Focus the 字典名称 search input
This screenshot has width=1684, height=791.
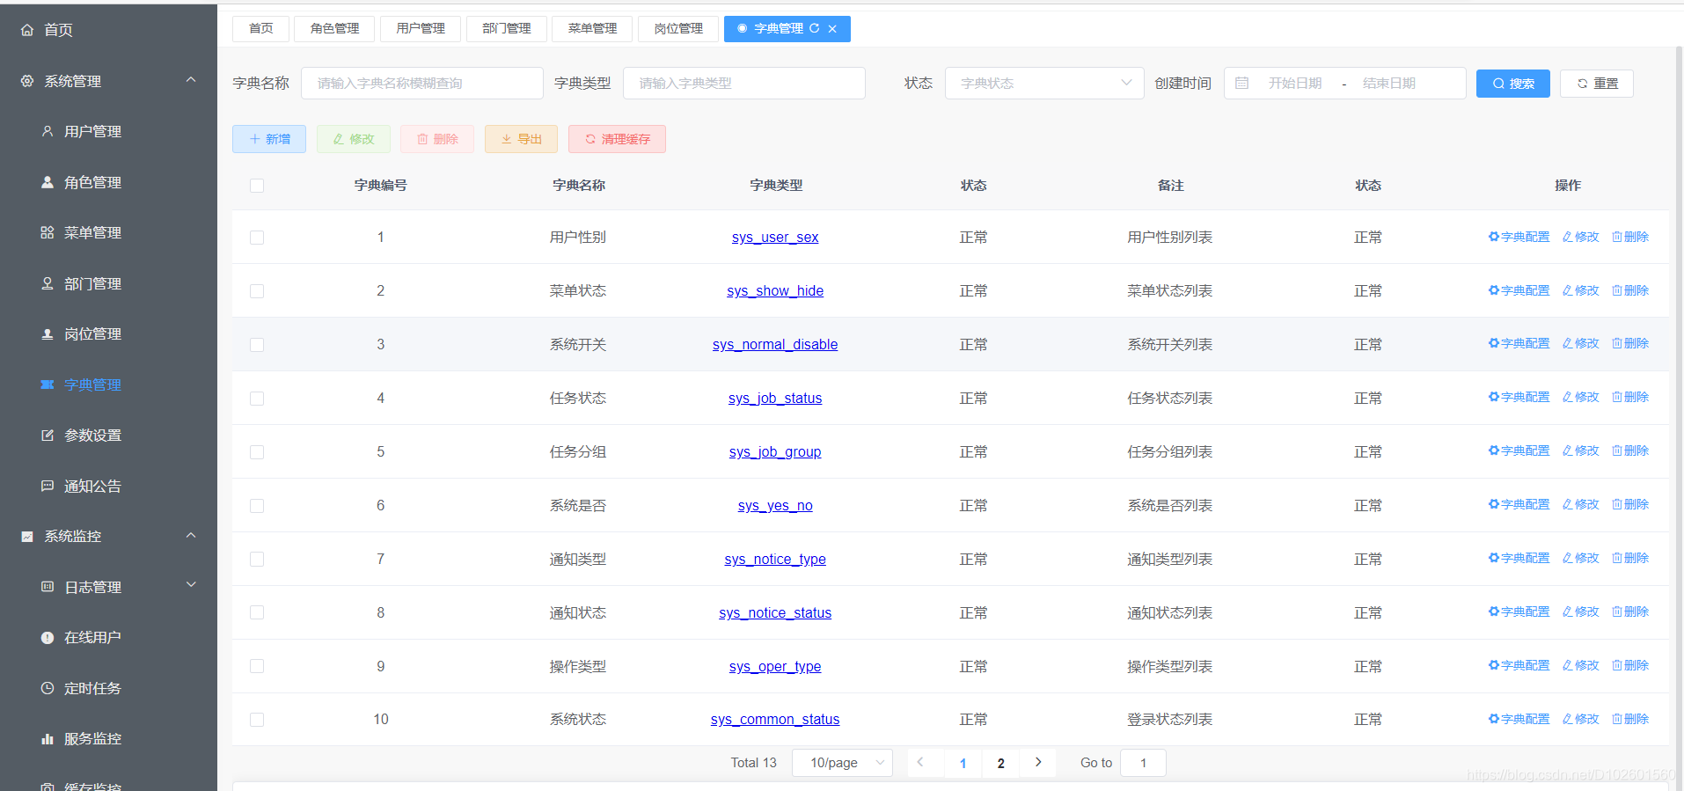(x=422, y=83)
